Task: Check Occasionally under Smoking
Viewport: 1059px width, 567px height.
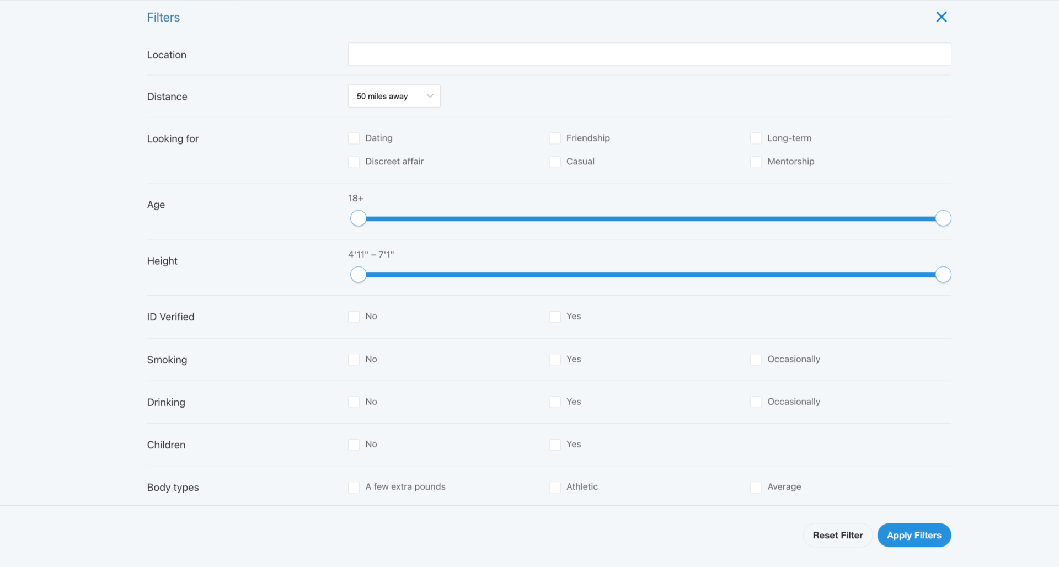Action: coord(756,360)
